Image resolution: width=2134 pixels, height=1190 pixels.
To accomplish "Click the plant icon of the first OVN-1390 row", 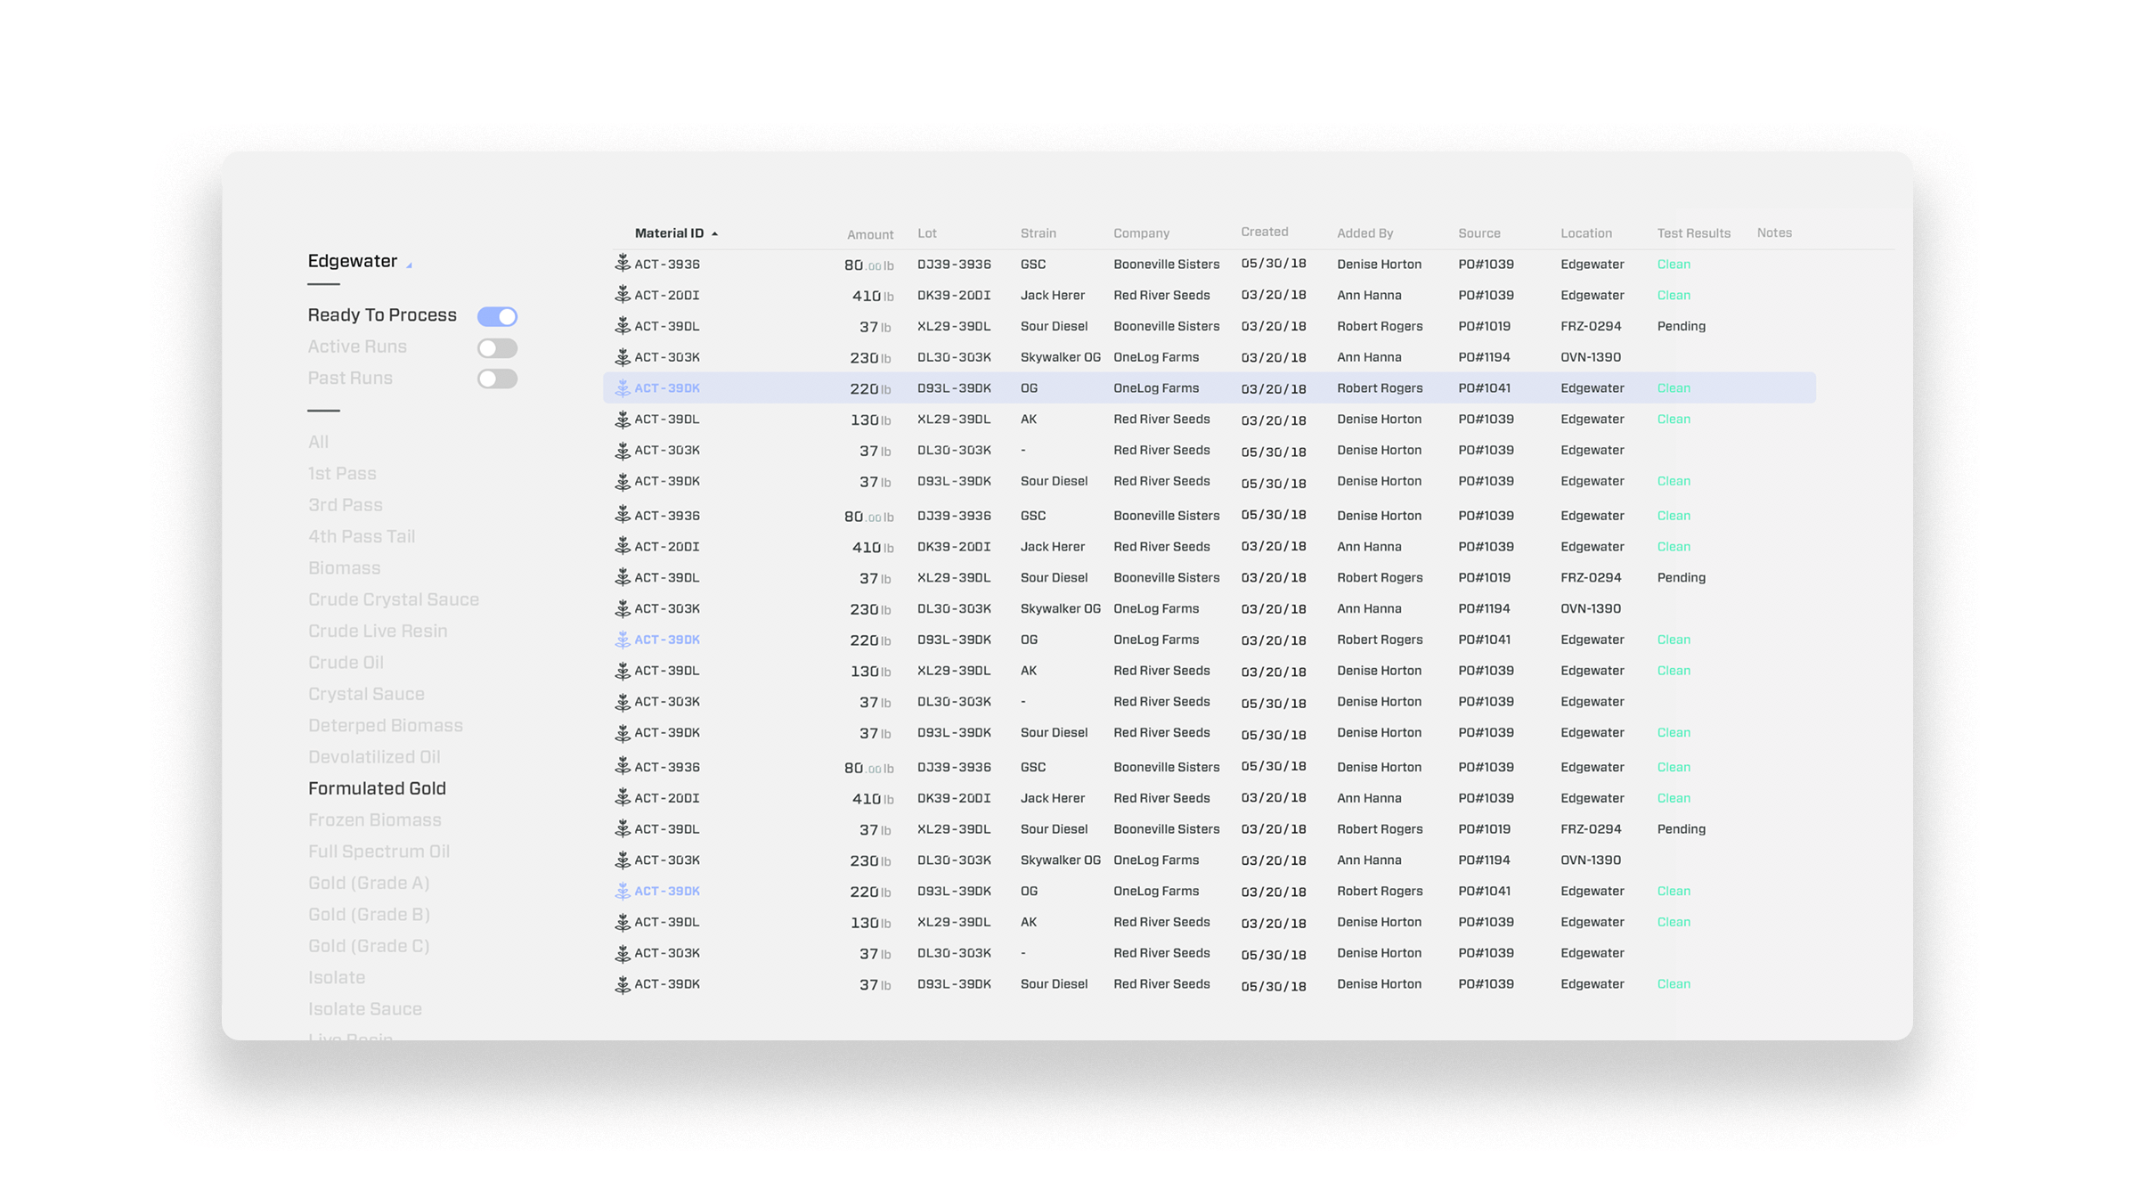I will (623, 357).
